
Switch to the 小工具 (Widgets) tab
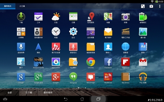point(22,6)
